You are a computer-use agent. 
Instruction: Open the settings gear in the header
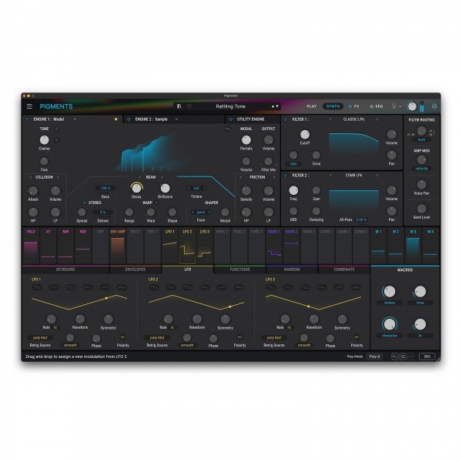pyautogui.click(x=434, y=106)
